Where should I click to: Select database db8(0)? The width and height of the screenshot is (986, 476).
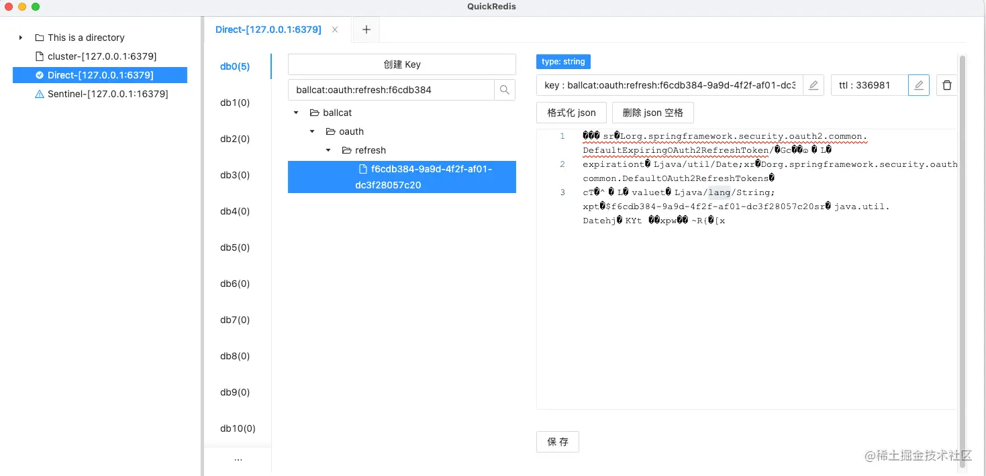click(x=235, y=356)
